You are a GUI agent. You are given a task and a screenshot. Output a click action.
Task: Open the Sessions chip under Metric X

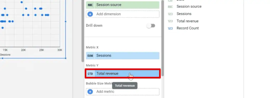click(x=123, y=56)
